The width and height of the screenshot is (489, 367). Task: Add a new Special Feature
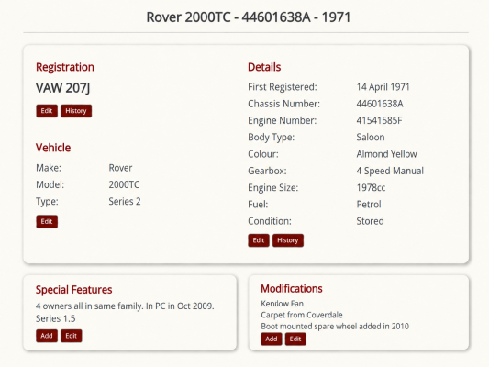[47, 336]
